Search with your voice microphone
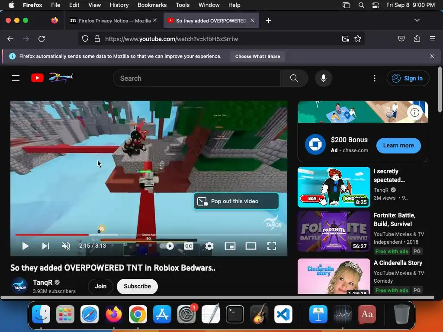The width and height of the screenshot is (443, 332). pos(324,78)
